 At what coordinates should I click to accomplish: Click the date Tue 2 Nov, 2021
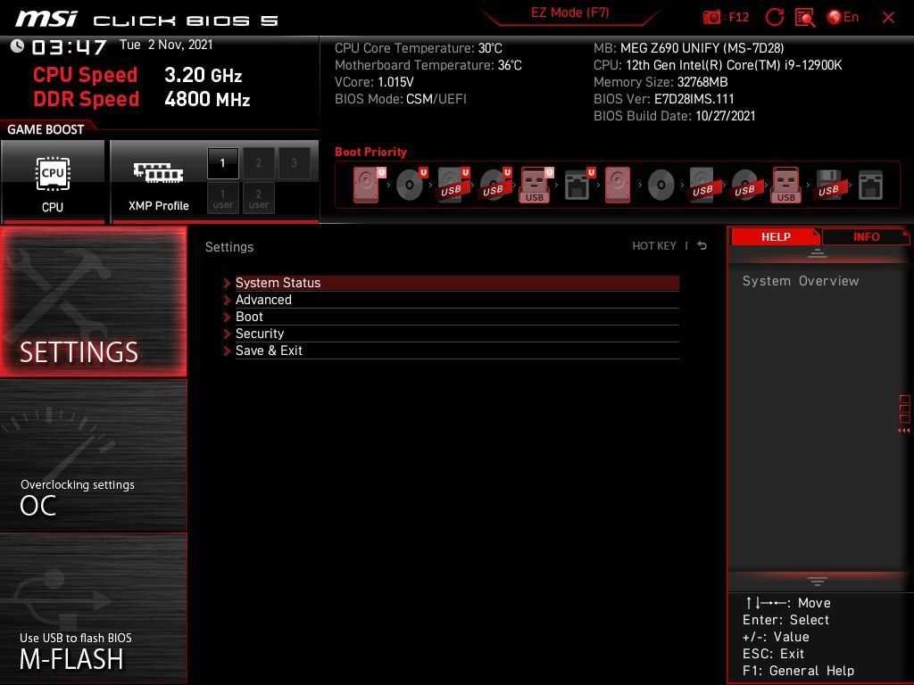tap(166, 45)
